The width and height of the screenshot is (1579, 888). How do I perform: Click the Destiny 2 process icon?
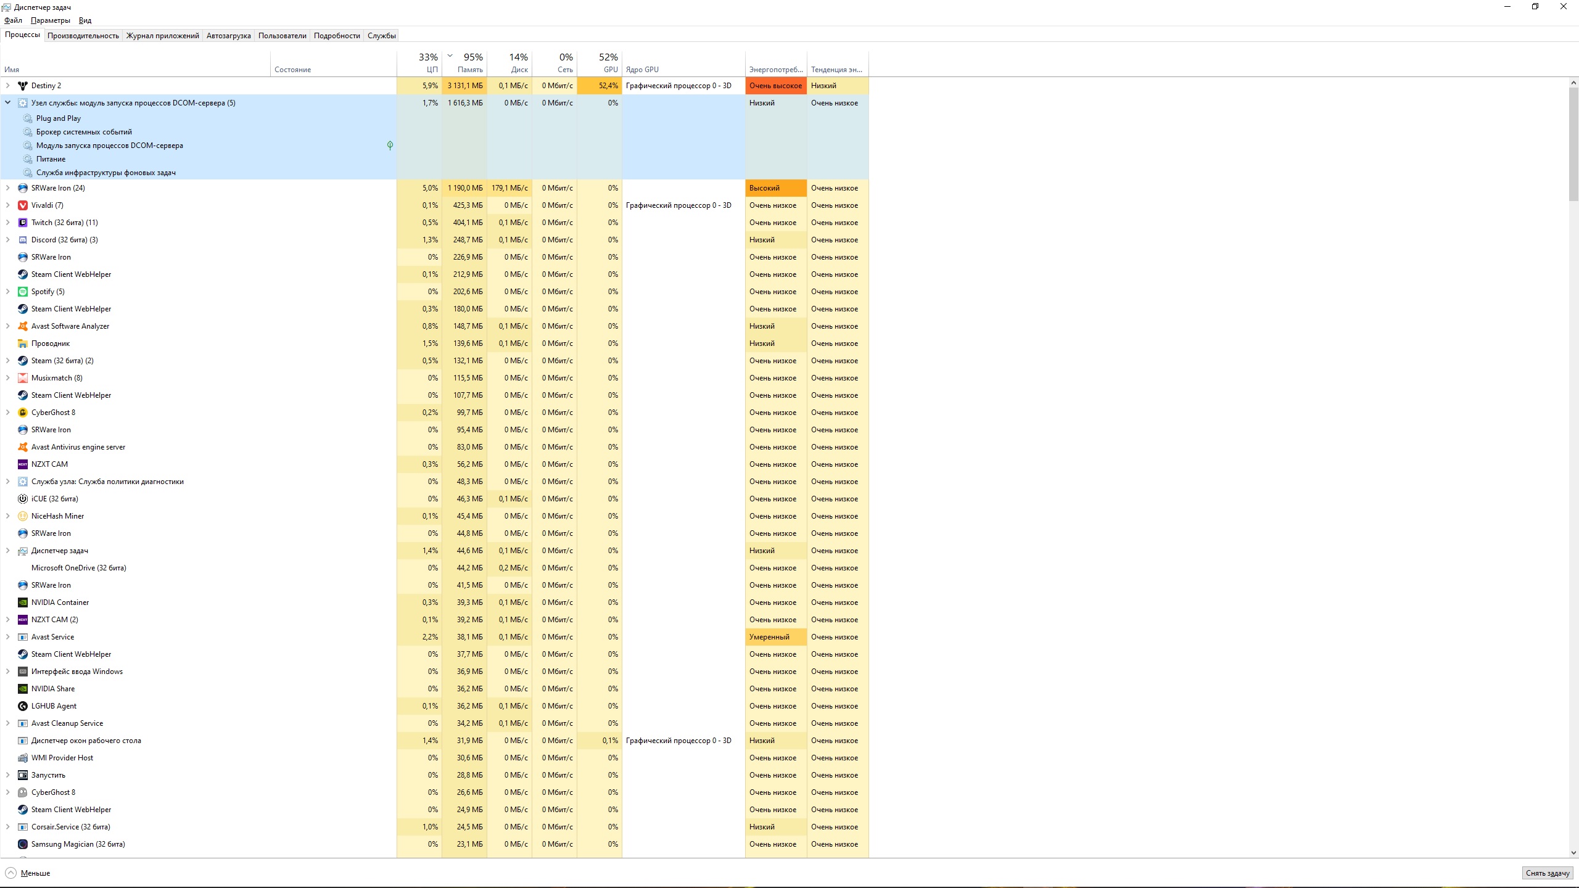(23, 84)
